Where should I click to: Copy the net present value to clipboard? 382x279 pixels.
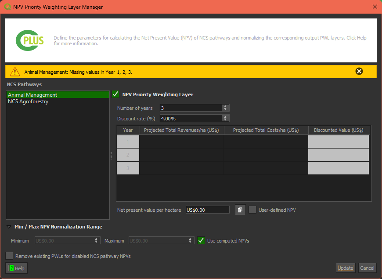coord(240,210)
